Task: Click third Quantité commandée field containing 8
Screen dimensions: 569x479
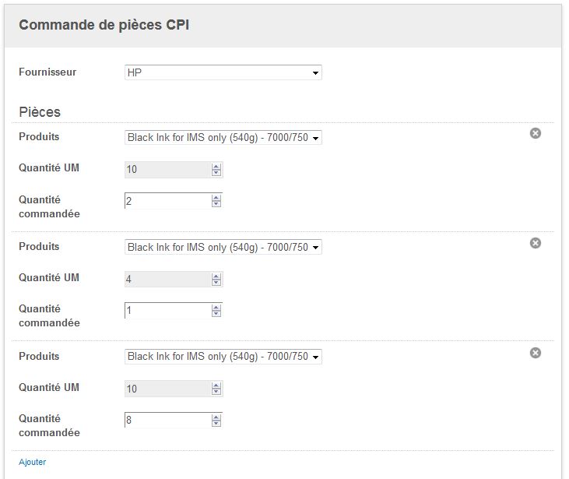Action: pyautogui.click(x=167, y=420)
